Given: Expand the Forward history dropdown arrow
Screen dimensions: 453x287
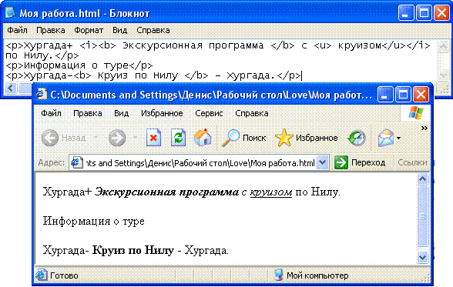Looking at the screenshot, I should point(135,138).
